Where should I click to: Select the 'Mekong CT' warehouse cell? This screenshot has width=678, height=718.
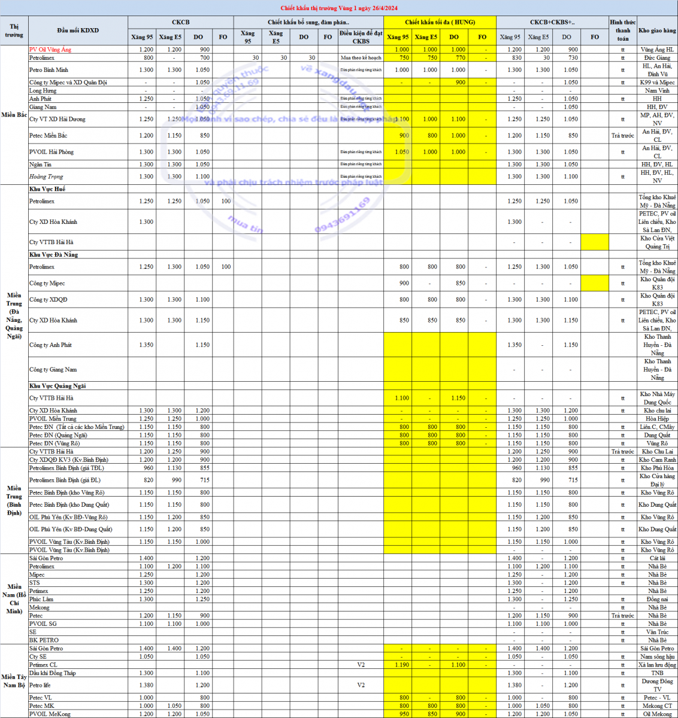[x=657, y=706]
